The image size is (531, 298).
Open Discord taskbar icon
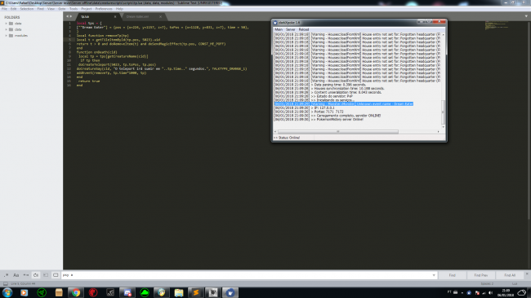click(x=127, y=292)
